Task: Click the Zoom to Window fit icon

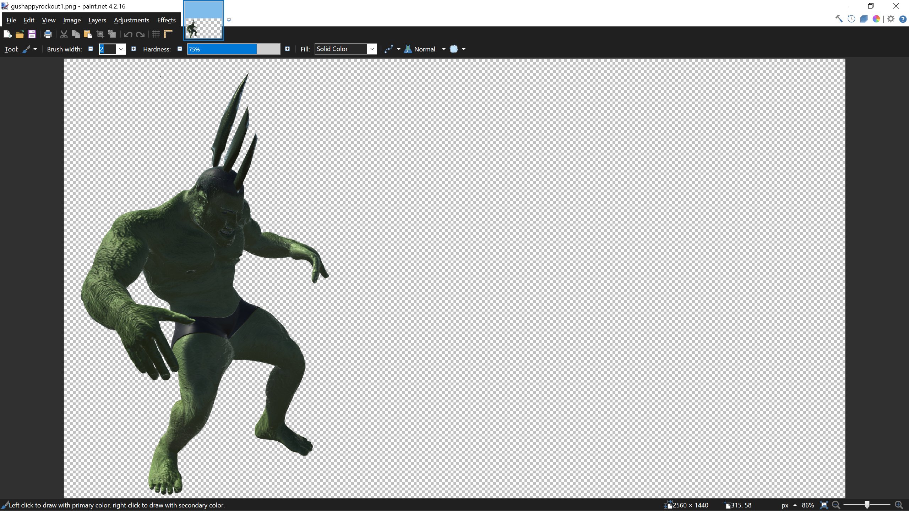Action: click(x=824, y=505)
